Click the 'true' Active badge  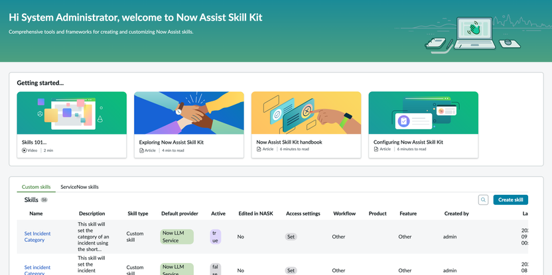click(216, 237)
